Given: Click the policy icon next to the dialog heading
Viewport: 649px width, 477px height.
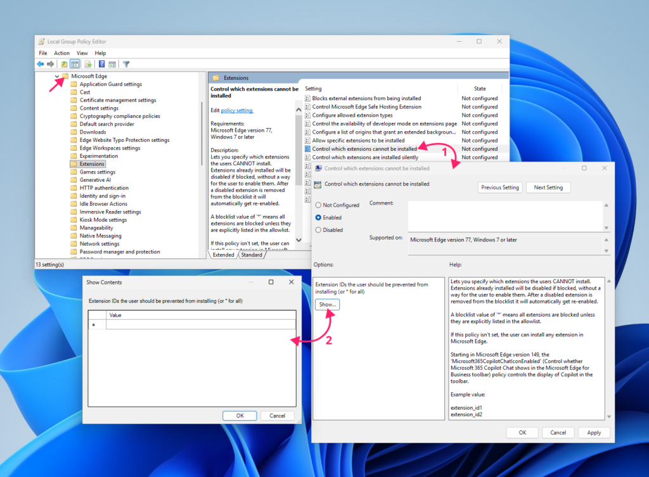Looking at the screenshot, I should click(x=318, y=184).
